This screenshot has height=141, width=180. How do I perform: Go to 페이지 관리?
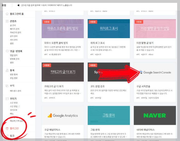(15, 29)
